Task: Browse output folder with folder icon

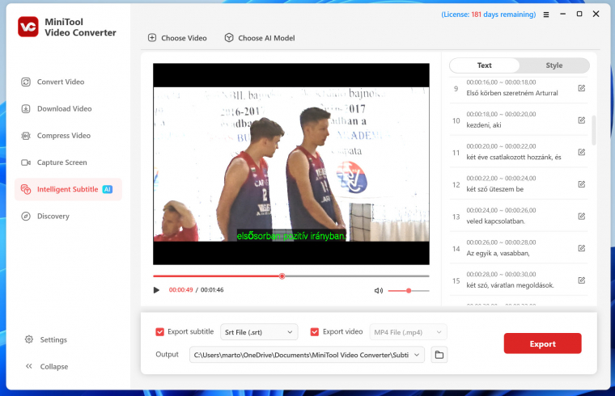Action: click(439, 355)
